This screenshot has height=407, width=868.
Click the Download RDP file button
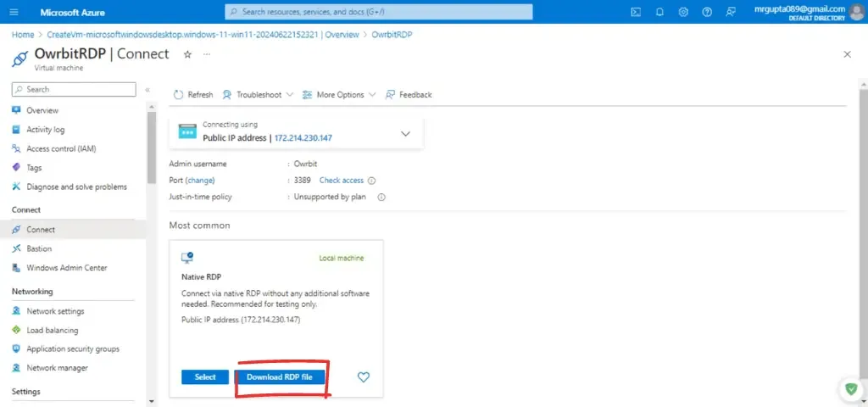point(280,376)
